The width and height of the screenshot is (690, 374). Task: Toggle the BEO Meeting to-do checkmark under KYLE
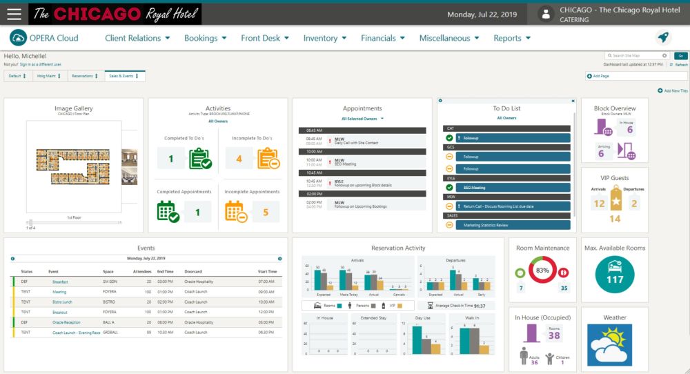click(449, 188)
